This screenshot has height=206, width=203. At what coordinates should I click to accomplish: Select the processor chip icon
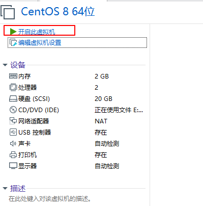(x=13, y=87)
